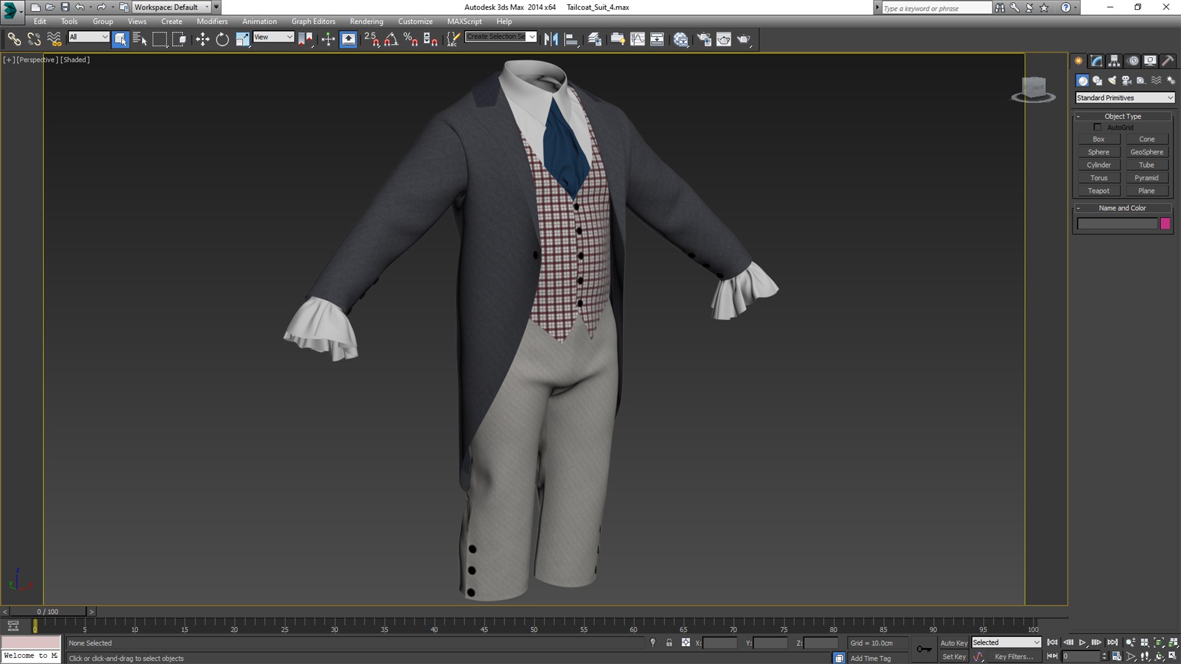Open the MAXScript menu
The width and height of the screenshot is (1181, 664).
464,22
